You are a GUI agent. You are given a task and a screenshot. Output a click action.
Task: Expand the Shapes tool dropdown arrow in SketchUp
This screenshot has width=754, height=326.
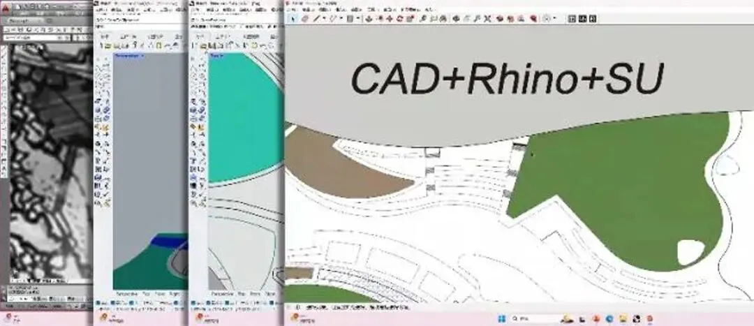pos(357,18)
